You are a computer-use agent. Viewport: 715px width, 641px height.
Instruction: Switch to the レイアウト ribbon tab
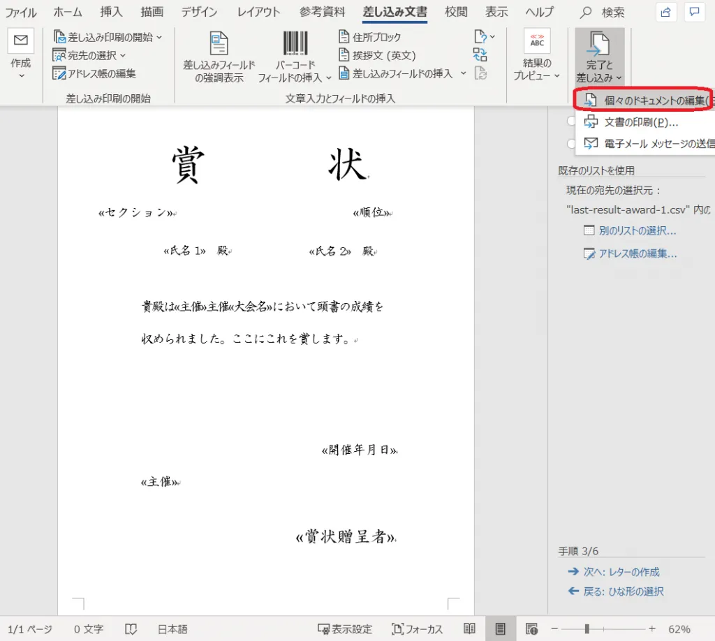258,12
